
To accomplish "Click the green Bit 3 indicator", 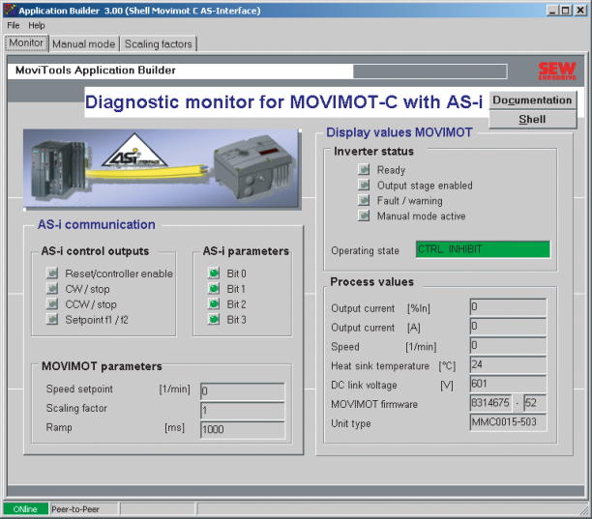I will click(214, 320).
